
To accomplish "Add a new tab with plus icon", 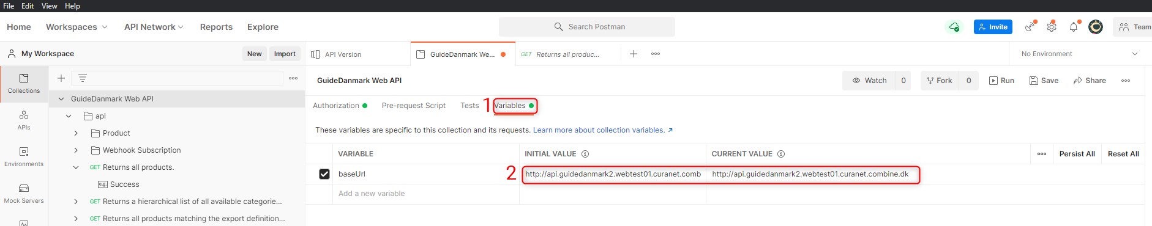I will (x=634, y=54).
